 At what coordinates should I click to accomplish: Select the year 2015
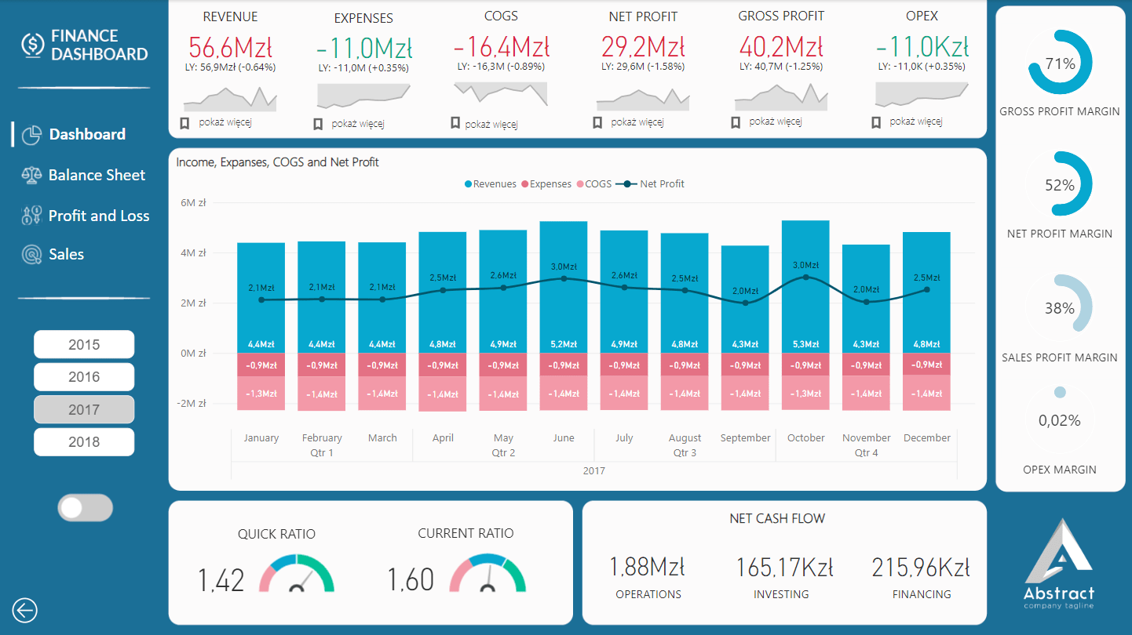point(84,343)
